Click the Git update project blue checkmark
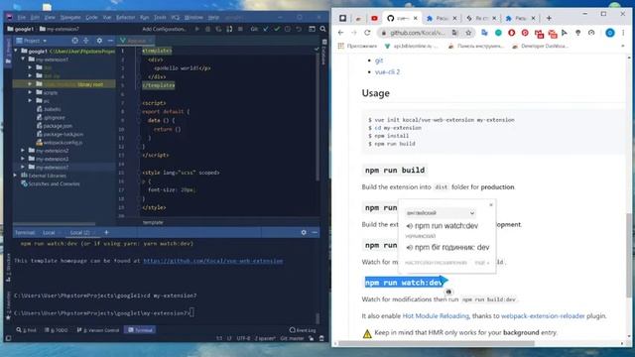 pyautogui.click(x=266, y=29)
